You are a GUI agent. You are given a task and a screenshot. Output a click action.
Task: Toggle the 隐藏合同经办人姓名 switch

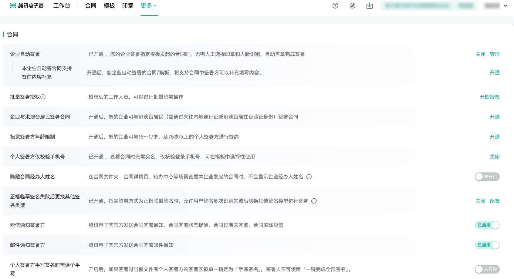[x=487, y=177]
